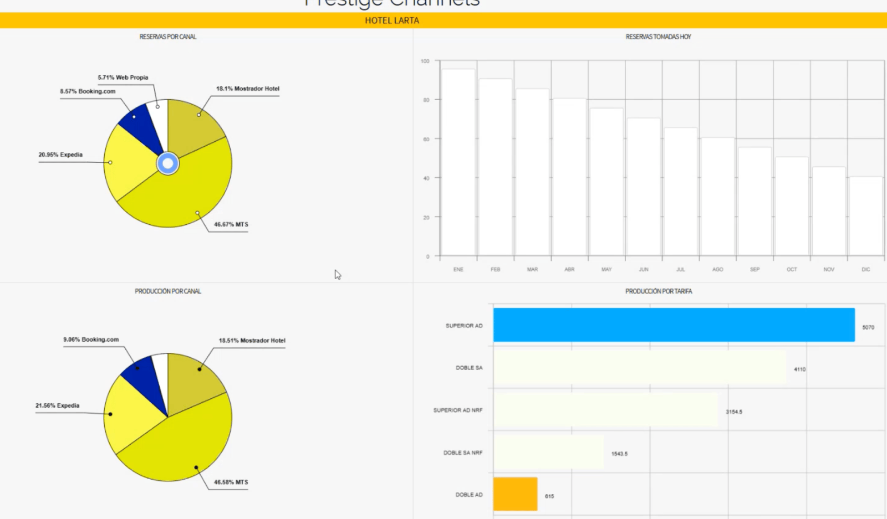Click the ENE bar in Reservas tomadas hoy chart
Image resolution: width=887 pixels, height=519 pixels.
click(x=458, y=162)
